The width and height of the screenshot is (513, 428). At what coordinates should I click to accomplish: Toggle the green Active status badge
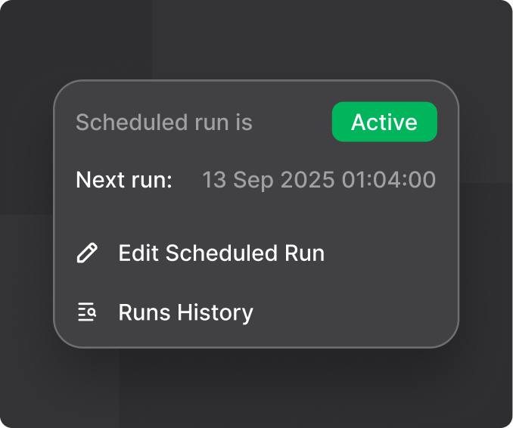(384, 123)
